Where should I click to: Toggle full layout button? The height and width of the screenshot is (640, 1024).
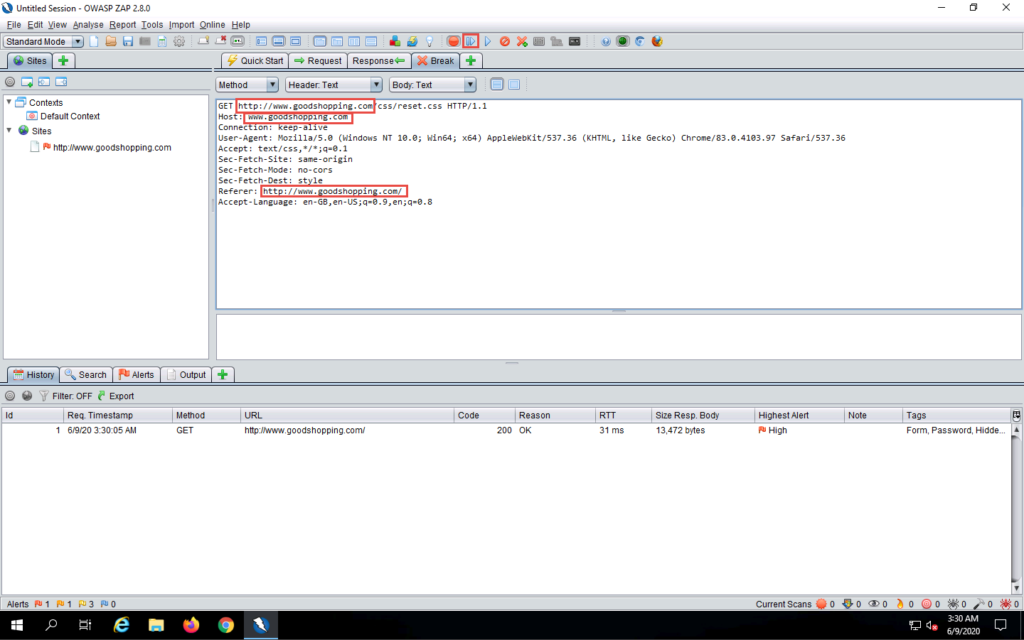click(x=296, y=41)
